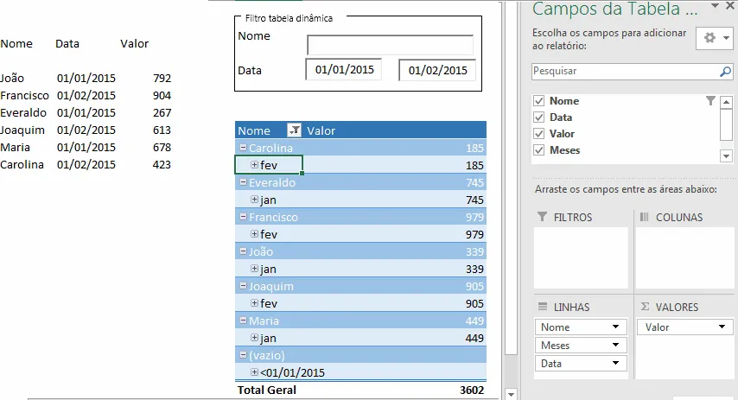Screen dimensions: 738x400
Task: Expand the <01/01/2015 row
Action: (255, 371)
